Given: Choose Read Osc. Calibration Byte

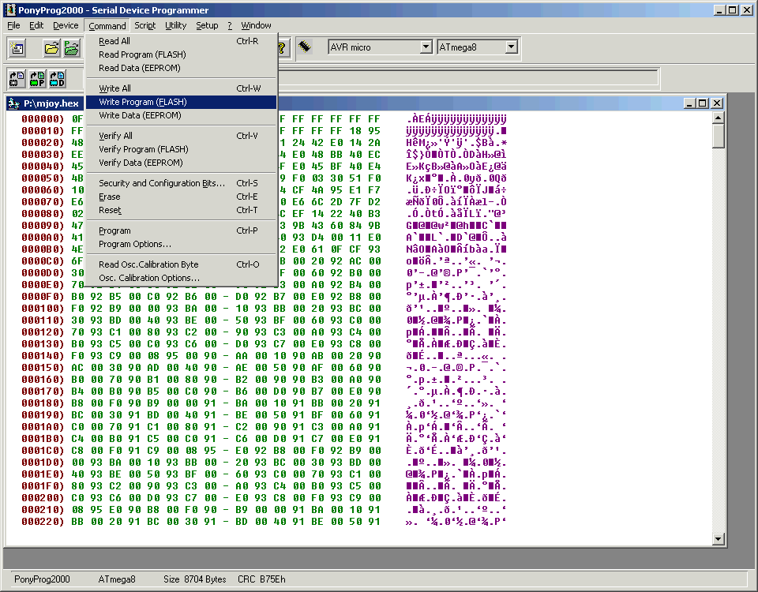Looking at the screenshot, I should [148, 264].
